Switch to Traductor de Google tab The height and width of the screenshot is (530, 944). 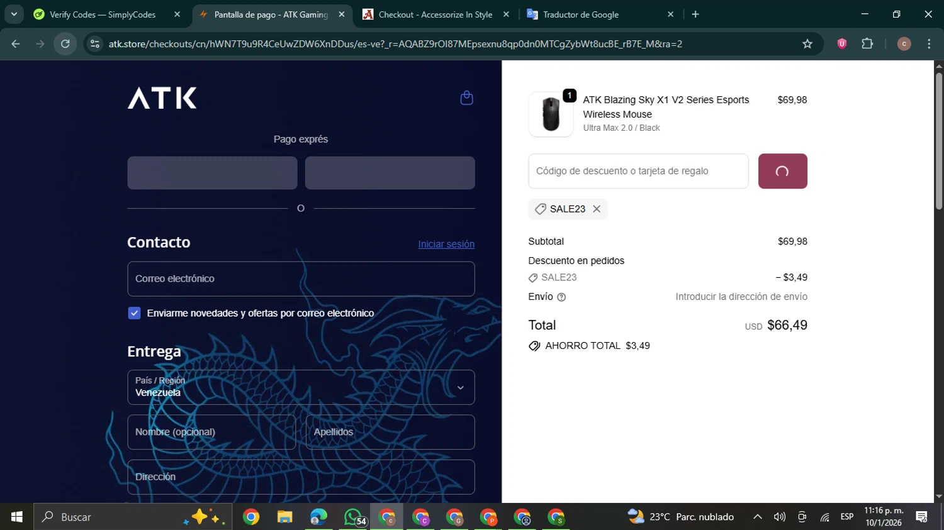(x=581, y=14)
